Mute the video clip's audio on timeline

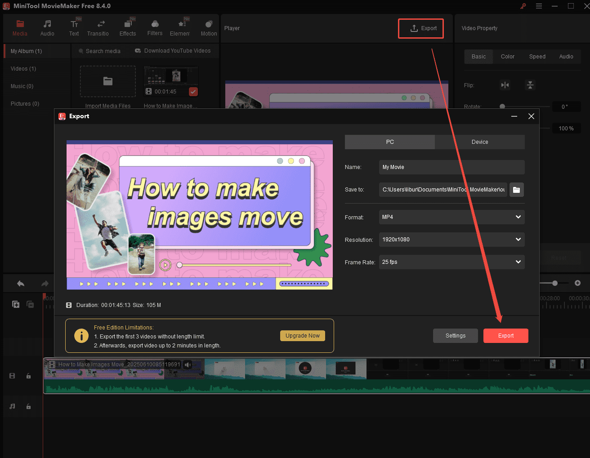[188, 365]
